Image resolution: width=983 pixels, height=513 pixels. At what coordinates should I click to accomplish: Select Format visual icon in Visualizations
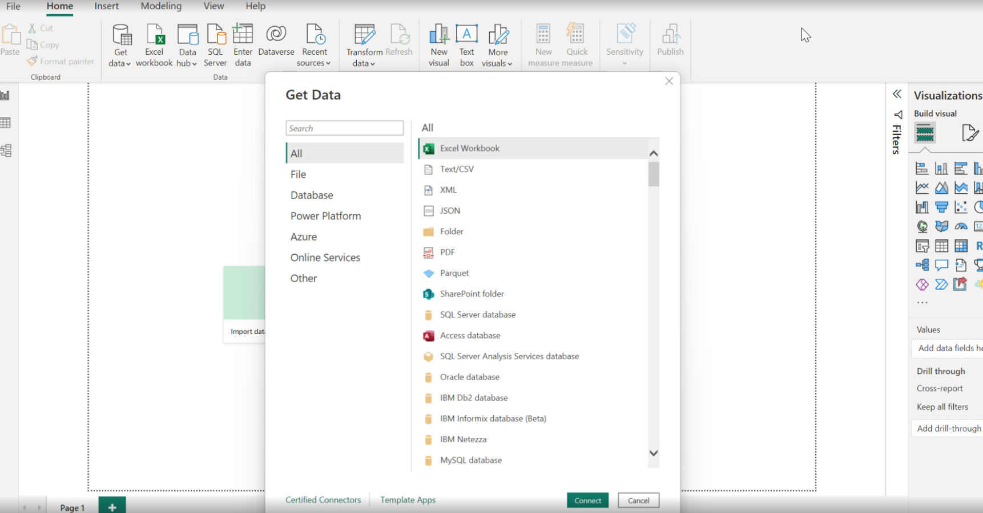pyautogui.click(x=969, y=133)
